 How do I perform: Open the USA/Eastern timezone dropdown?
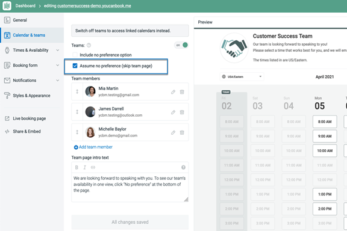click(x=242, y=77)
